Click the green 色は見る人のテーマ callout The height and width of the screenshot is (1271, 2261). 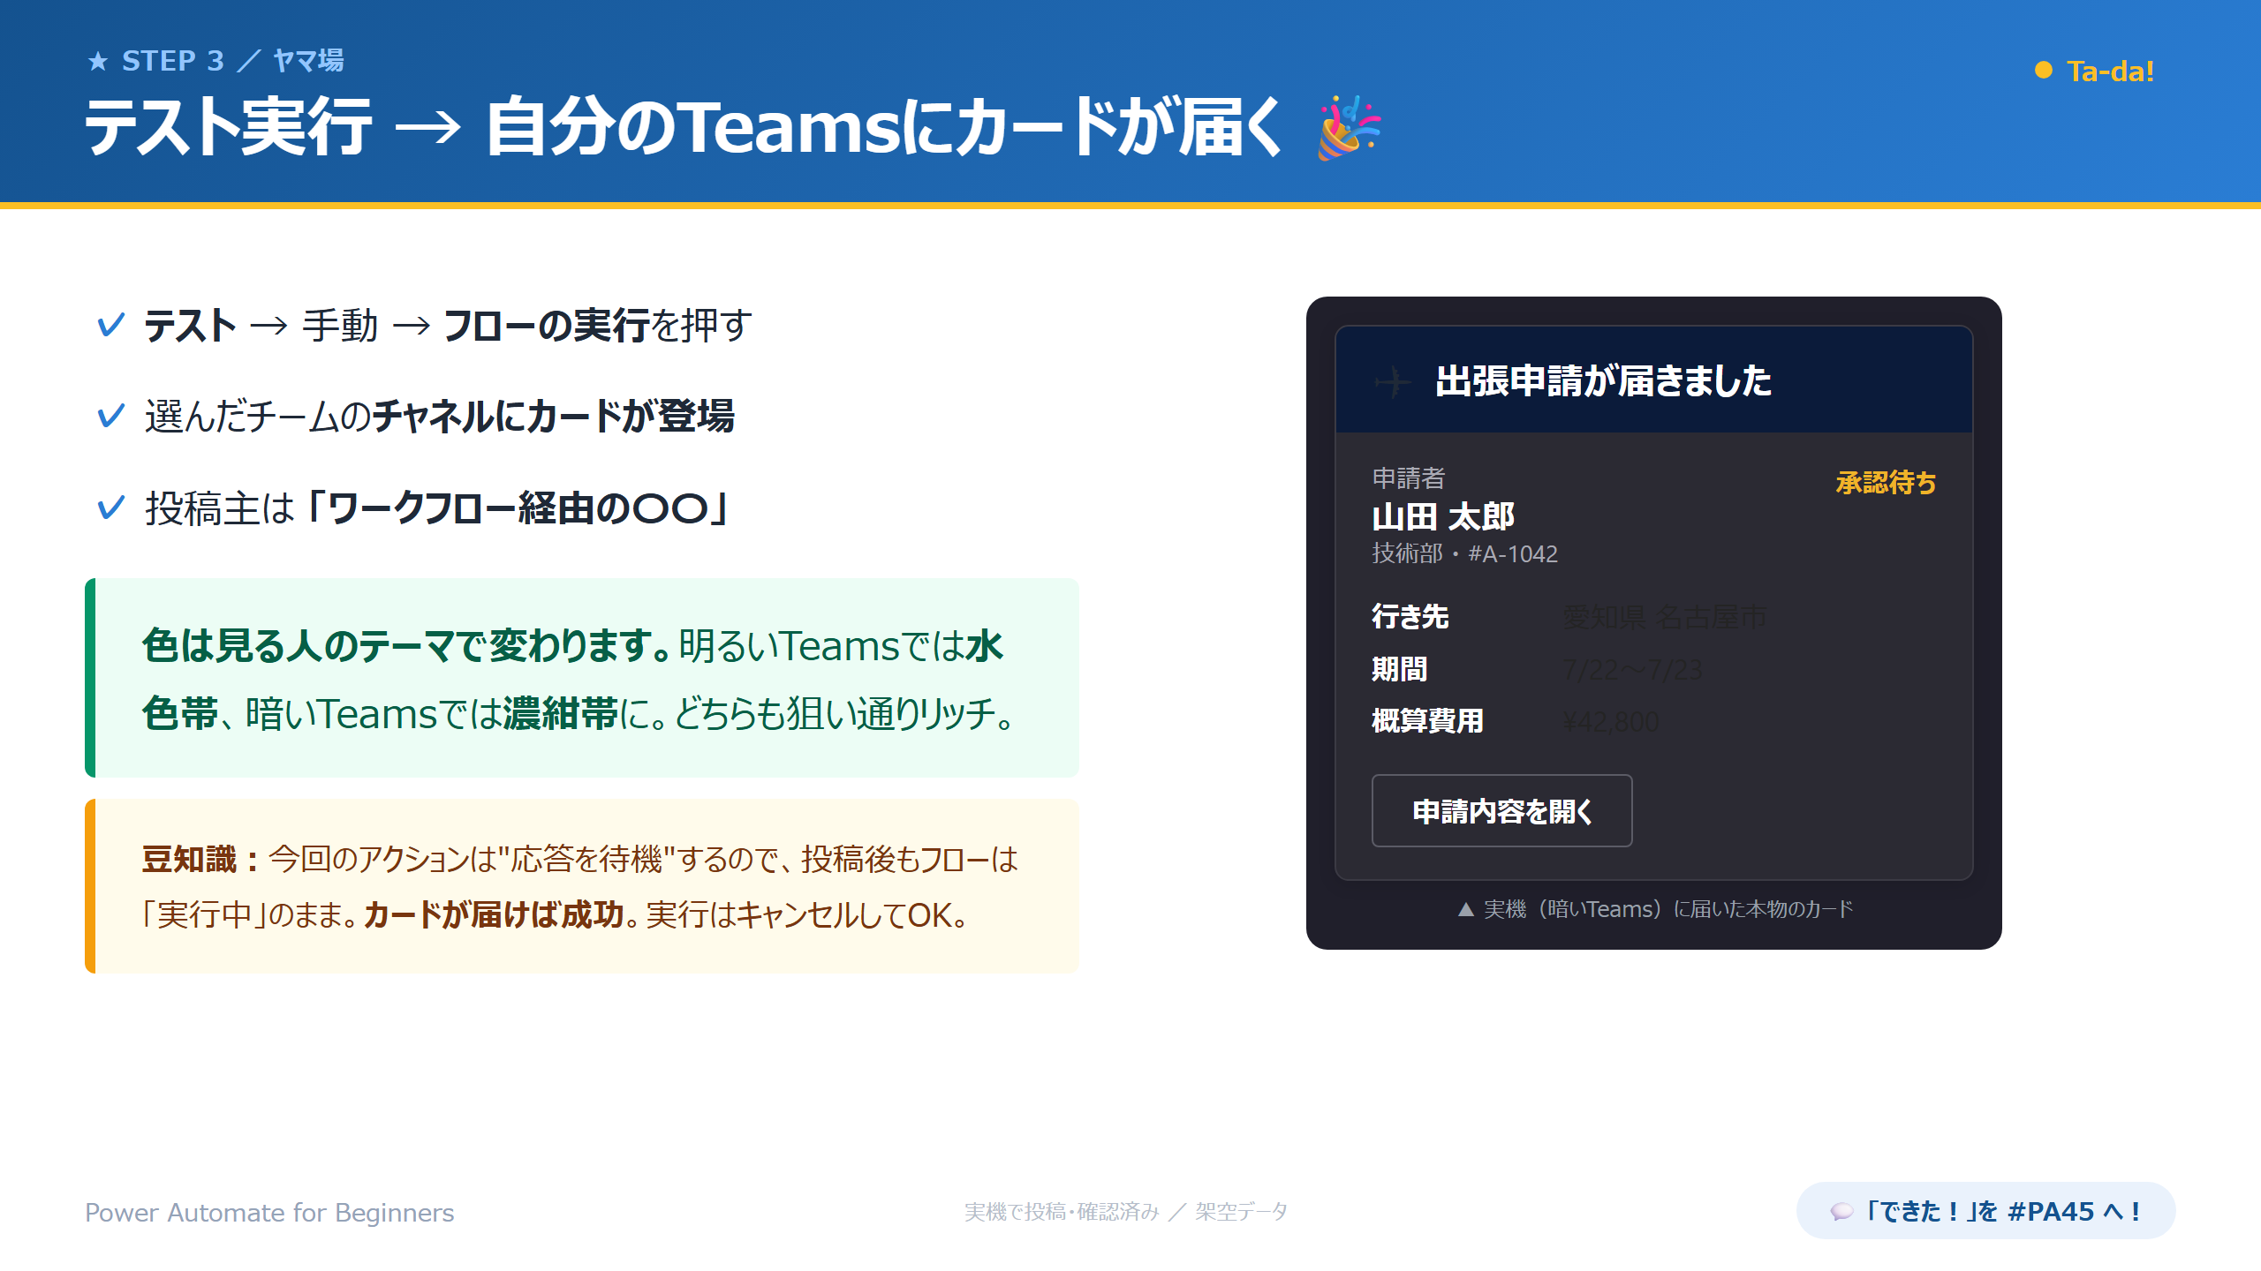pyautogui.click(x=582, y=678)
